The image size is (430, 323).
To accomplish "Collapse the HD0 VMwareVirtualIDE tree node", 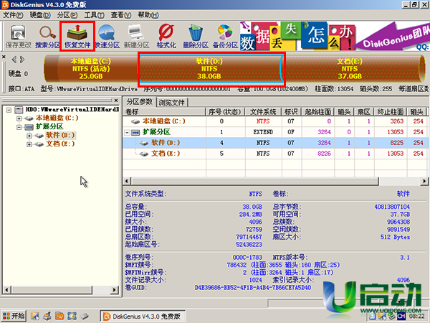I will (9, 110).
